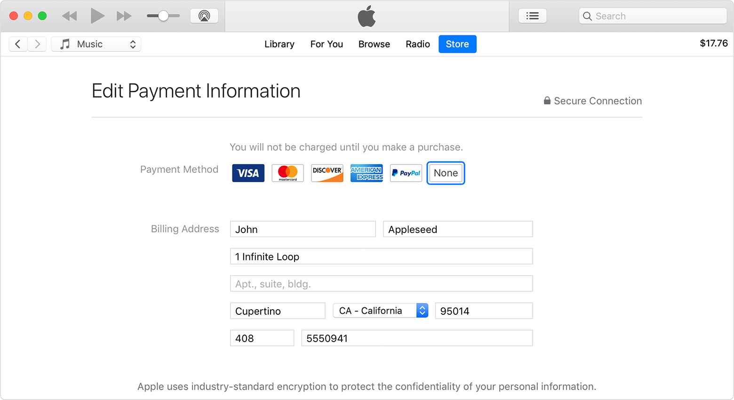Click the last name field with Appleseed
Screen dimensions: 734x400
458,229
